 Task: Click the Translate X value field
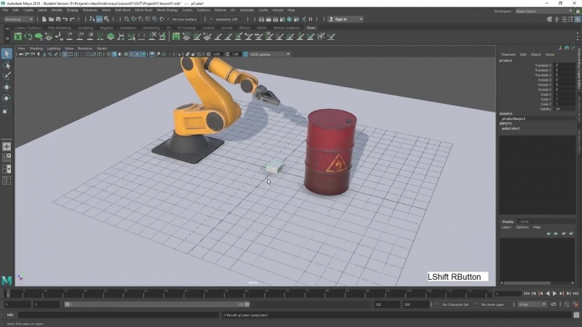click(x=565, y=65)
